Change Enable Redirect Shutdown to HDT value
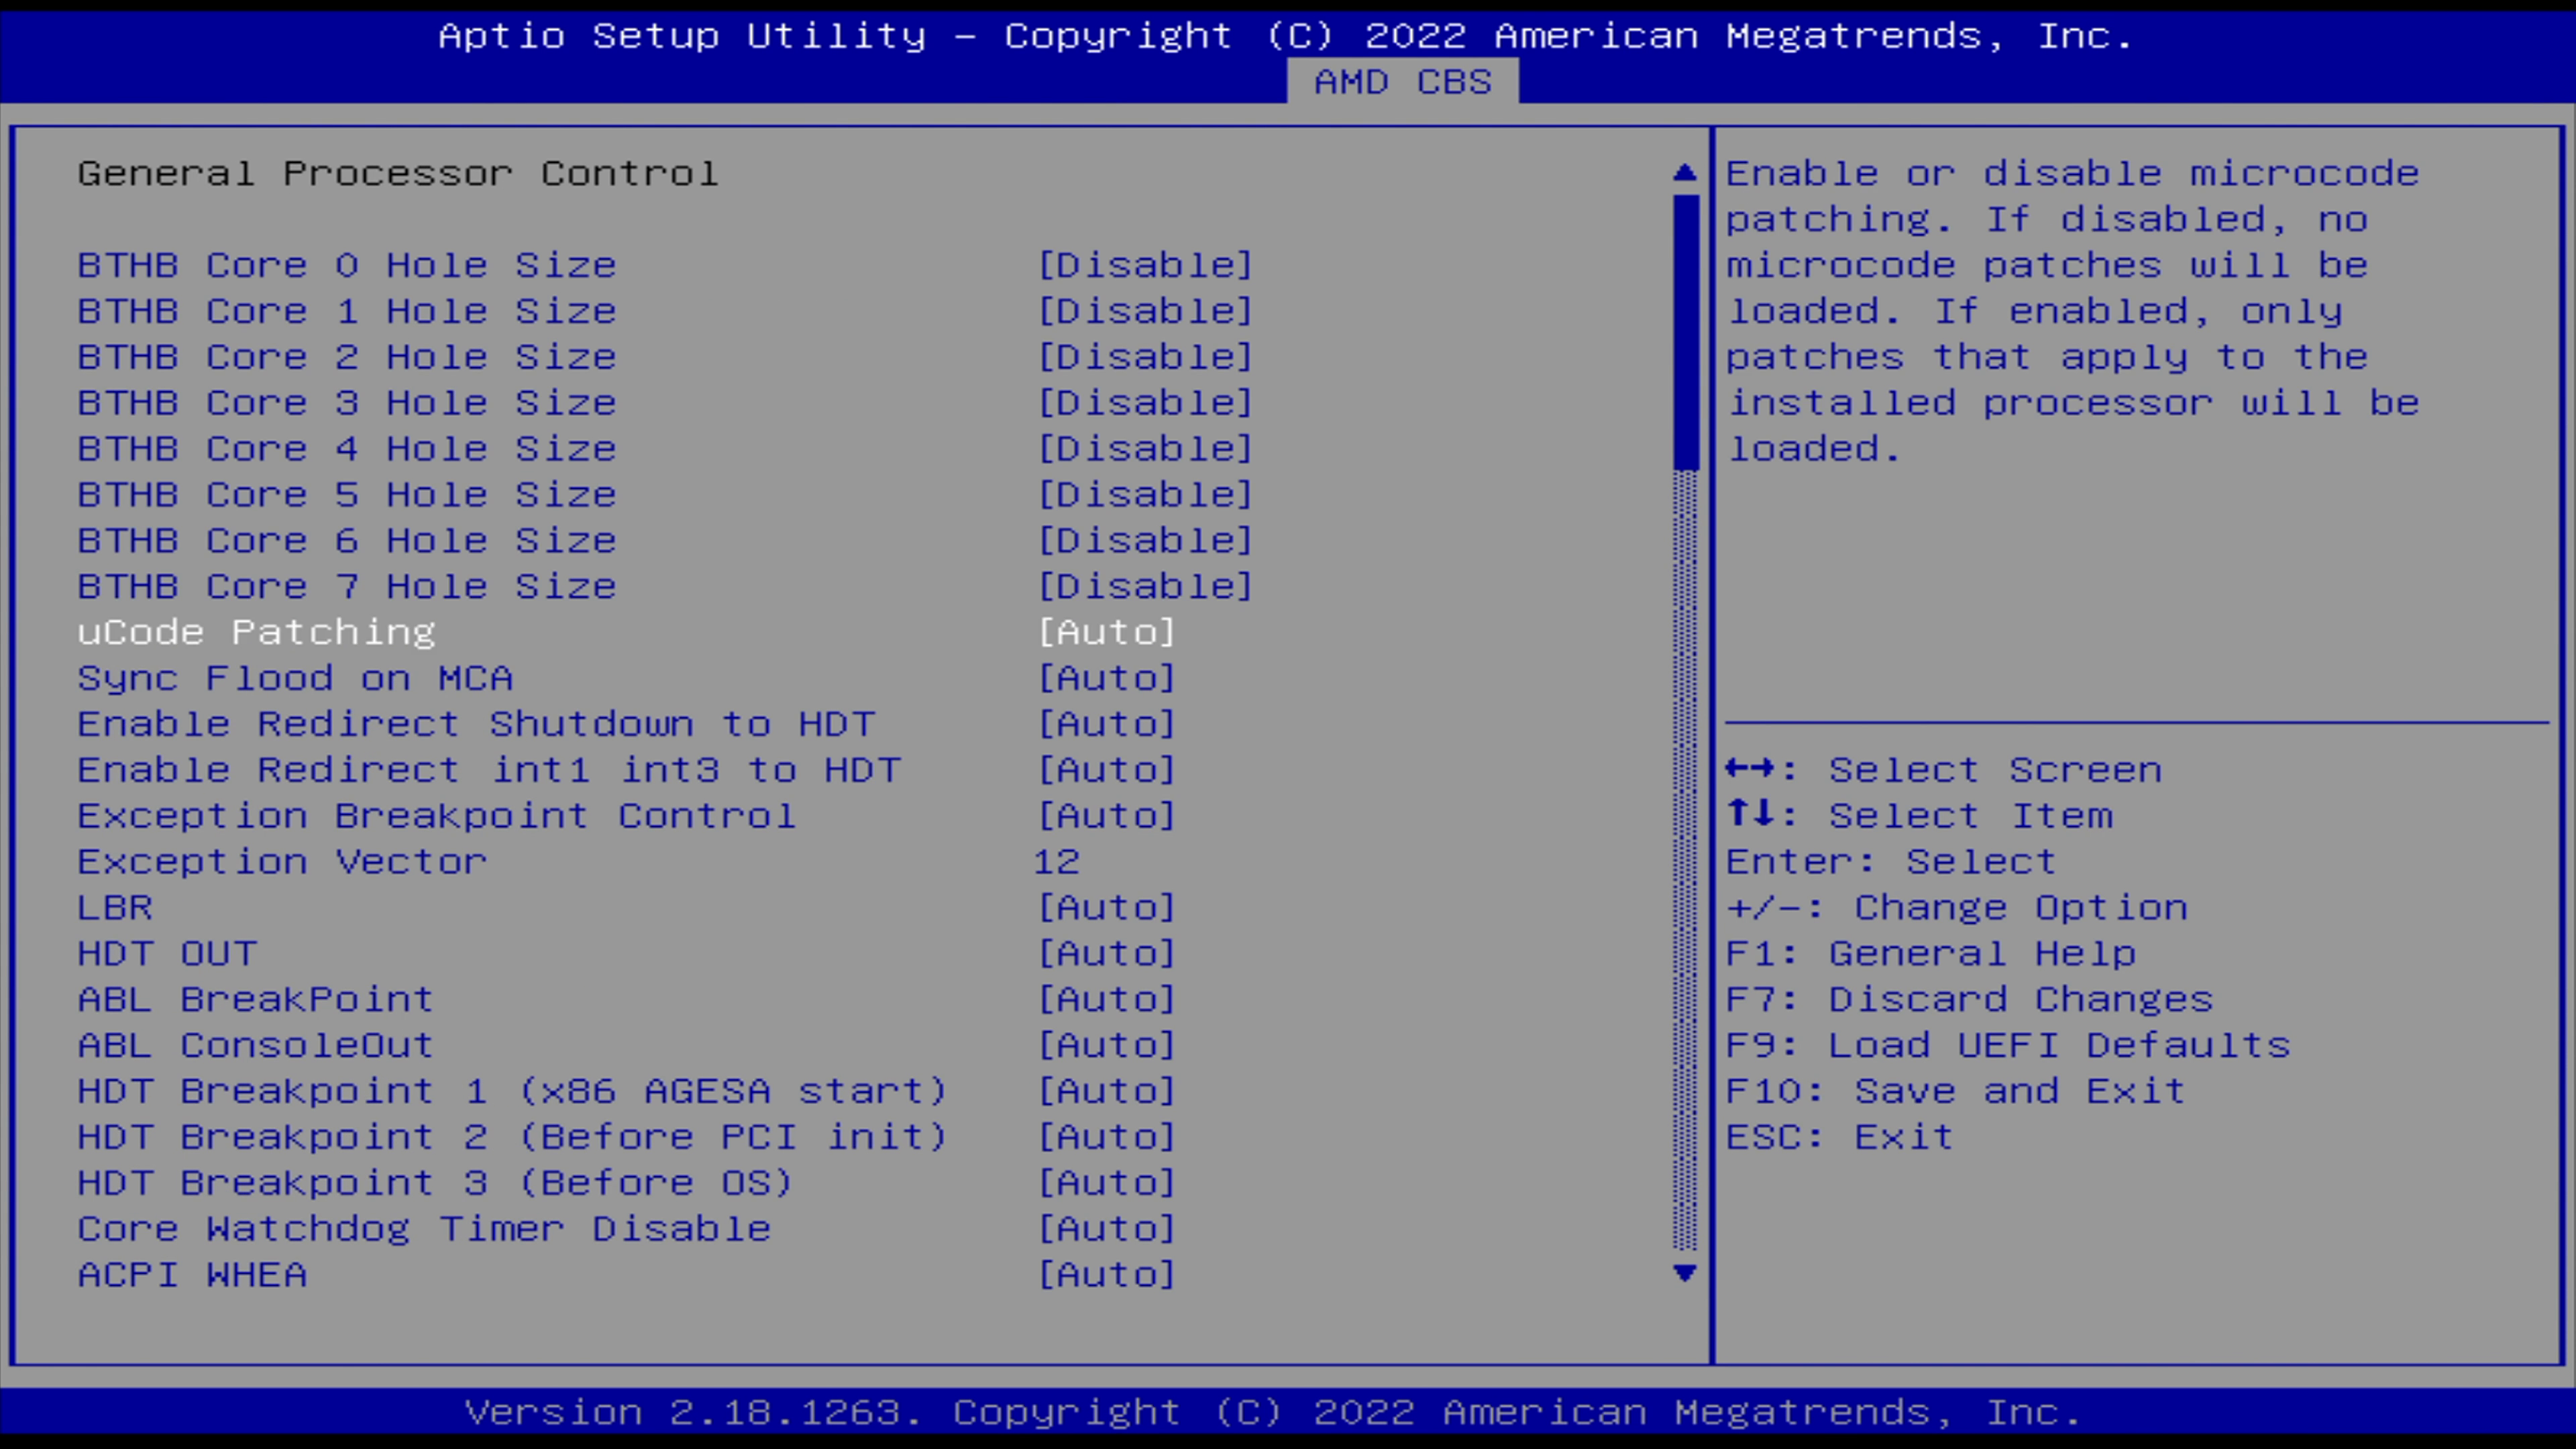 click(1106, 724)
